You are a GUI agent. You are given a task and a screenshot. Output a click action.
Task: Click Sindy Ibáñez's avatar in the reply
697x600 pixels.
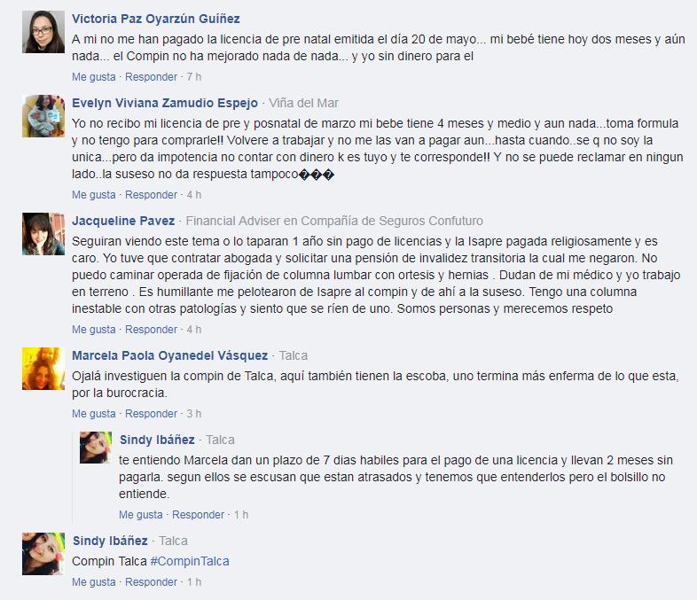tap(96, 448)
